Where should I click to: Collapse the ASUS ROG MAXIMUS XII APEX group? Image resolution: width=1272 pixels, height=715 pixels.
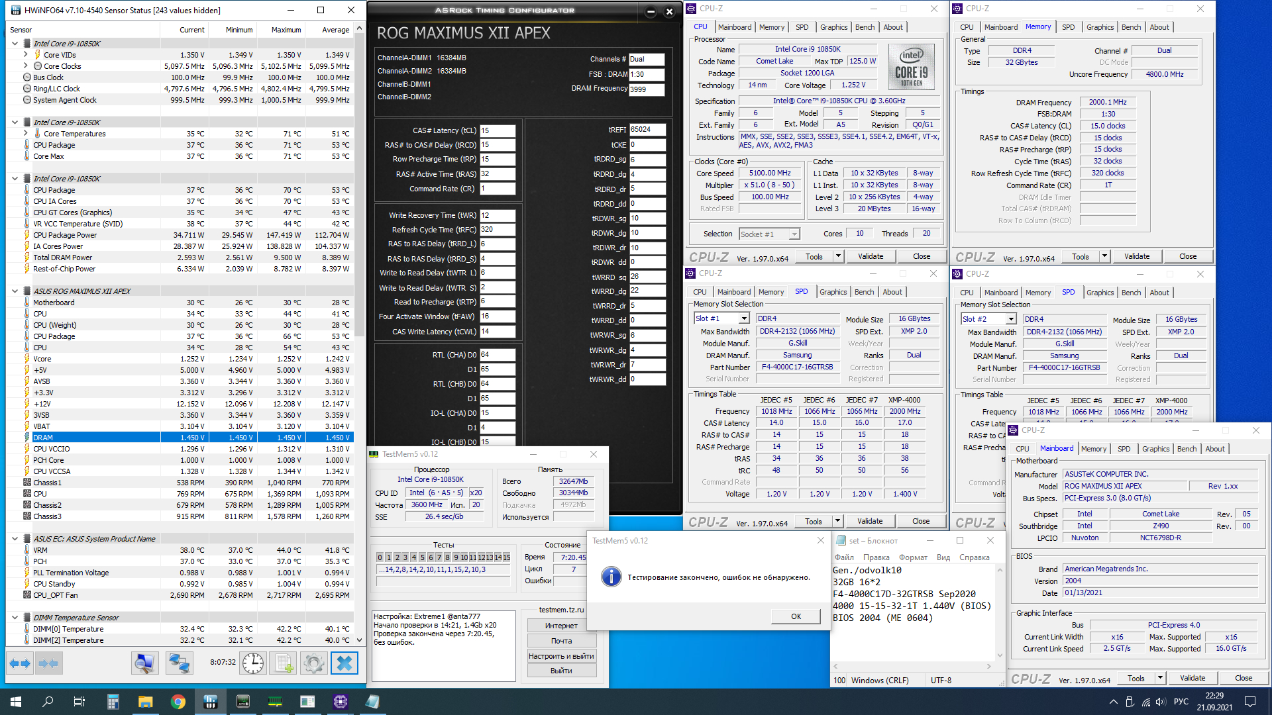pos(15,291)
